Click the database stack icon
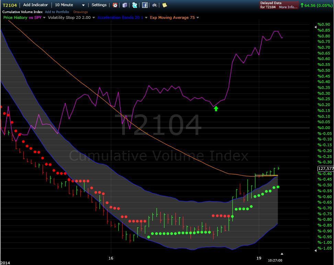Image resolution: width=334 pixels, height=265 pixels. pyautogui.click(x=125, y=5)
